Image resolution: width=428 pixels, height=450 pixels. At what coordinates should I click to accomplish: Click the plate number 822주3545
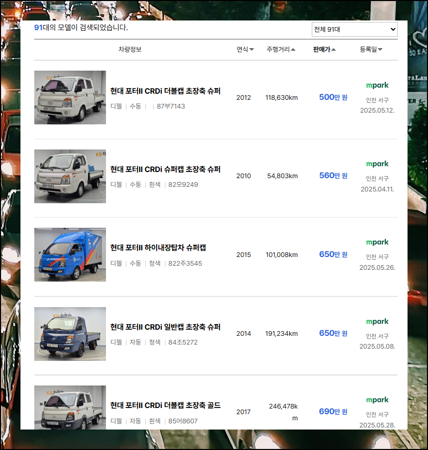click(185, 264)
